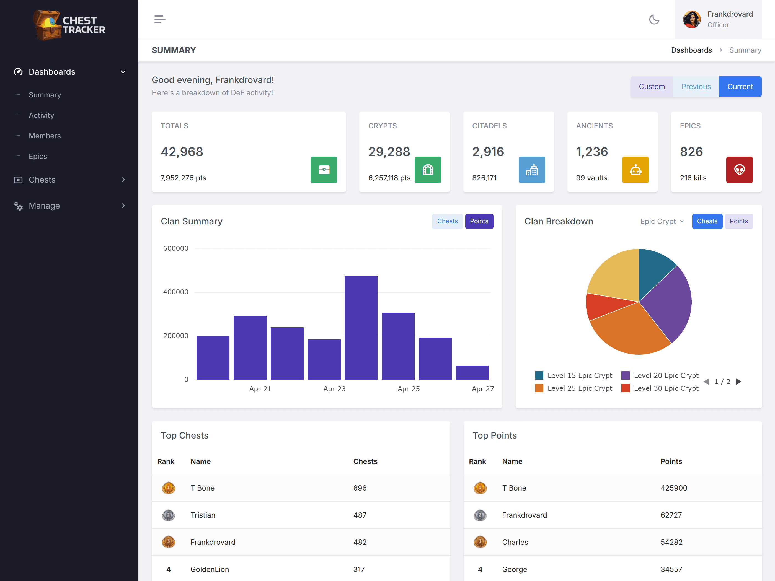Switch Clan Summary to Chests view
The image size is (775, 581).
(x=447, y=221)
